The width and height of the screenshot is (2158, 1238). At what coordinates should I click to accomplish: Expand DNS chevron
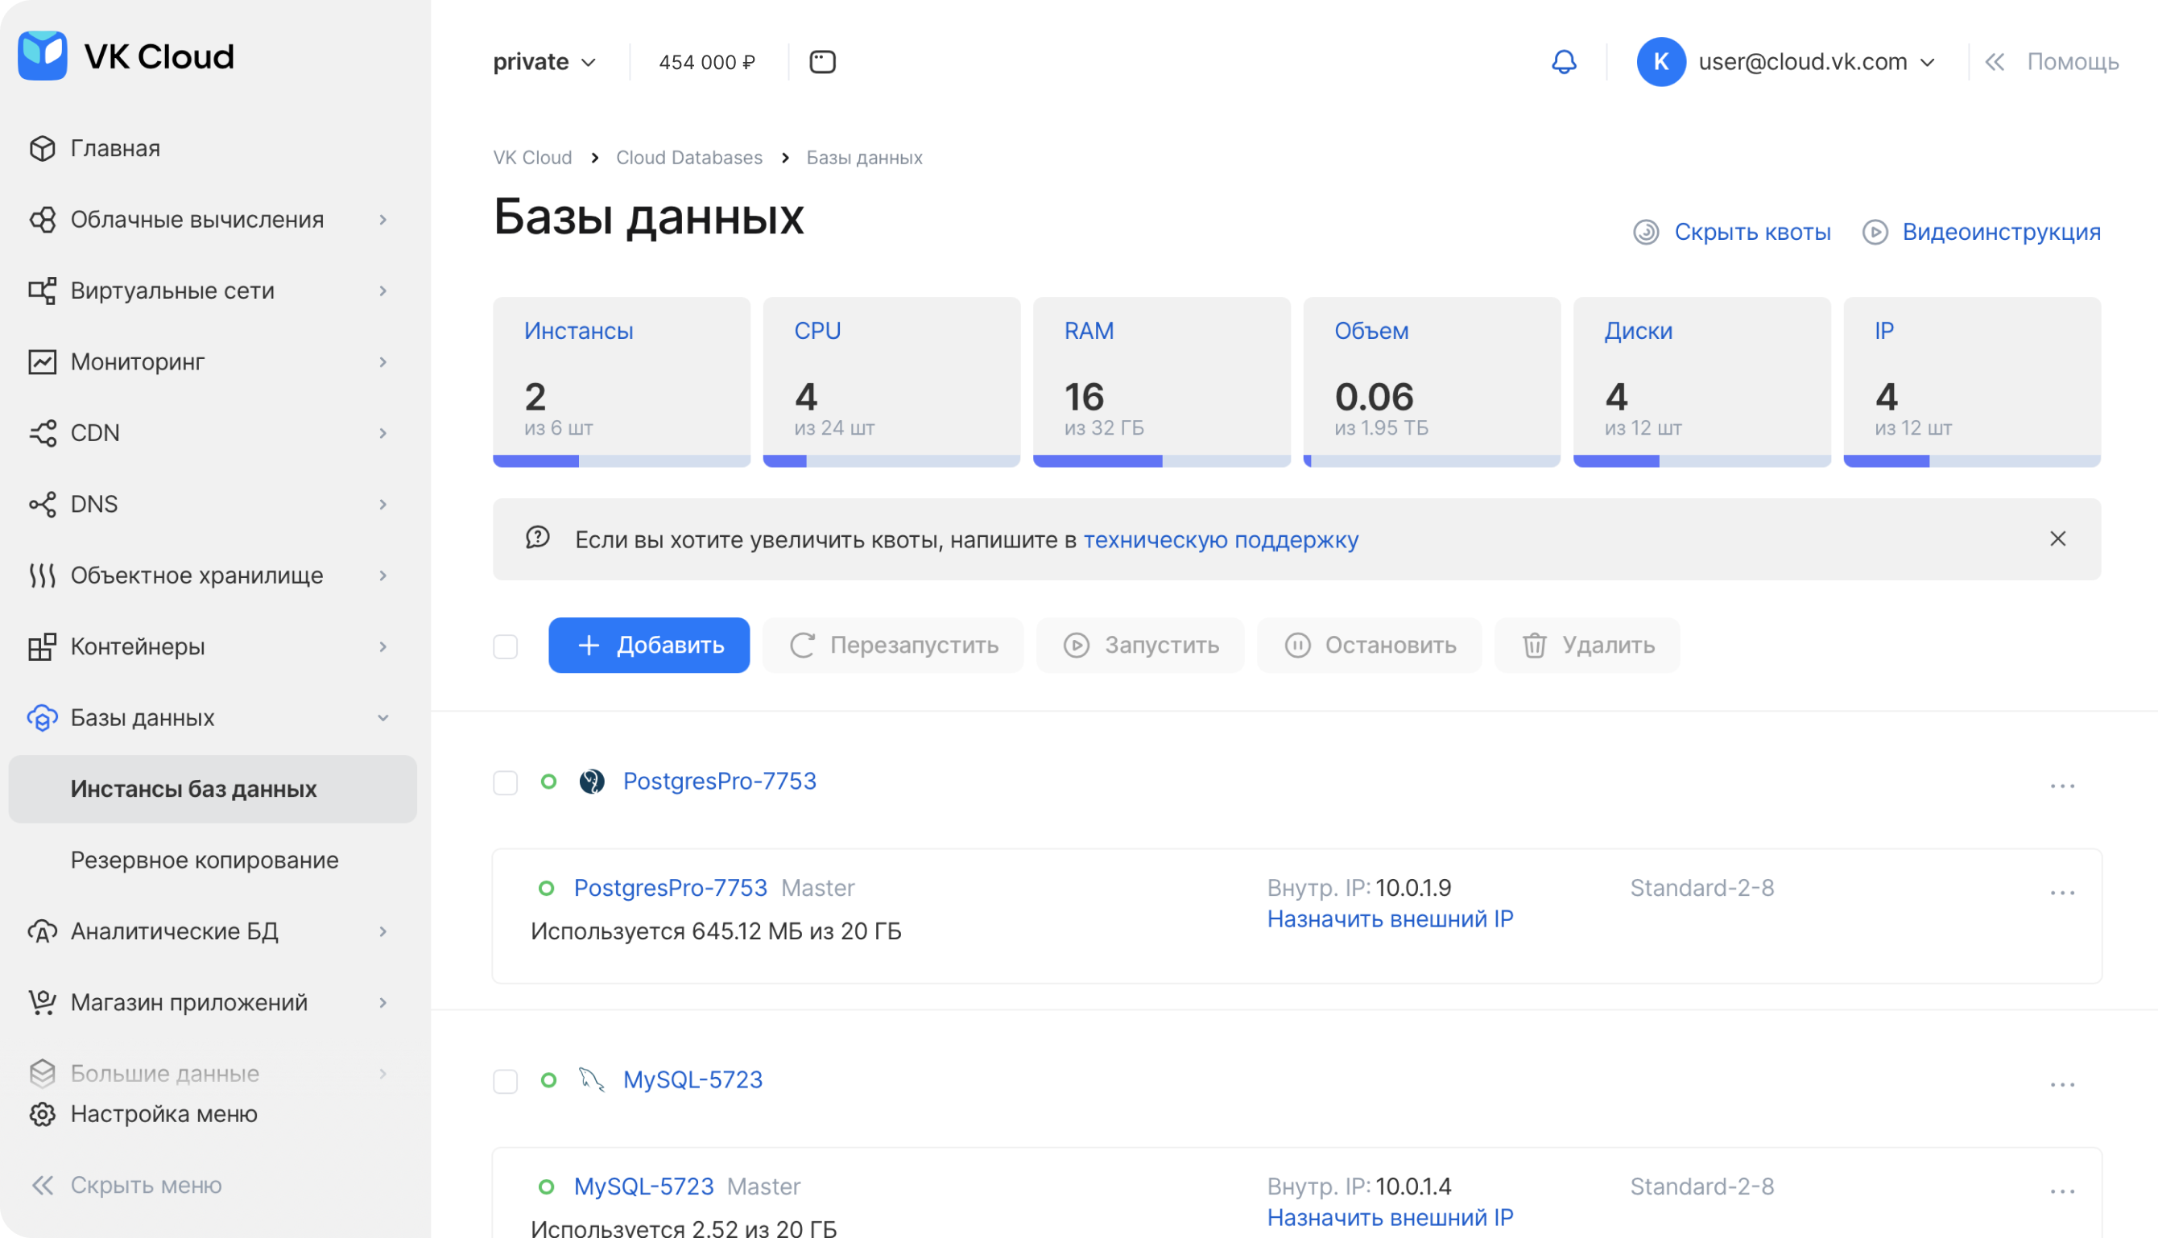(x=383, y=504)
